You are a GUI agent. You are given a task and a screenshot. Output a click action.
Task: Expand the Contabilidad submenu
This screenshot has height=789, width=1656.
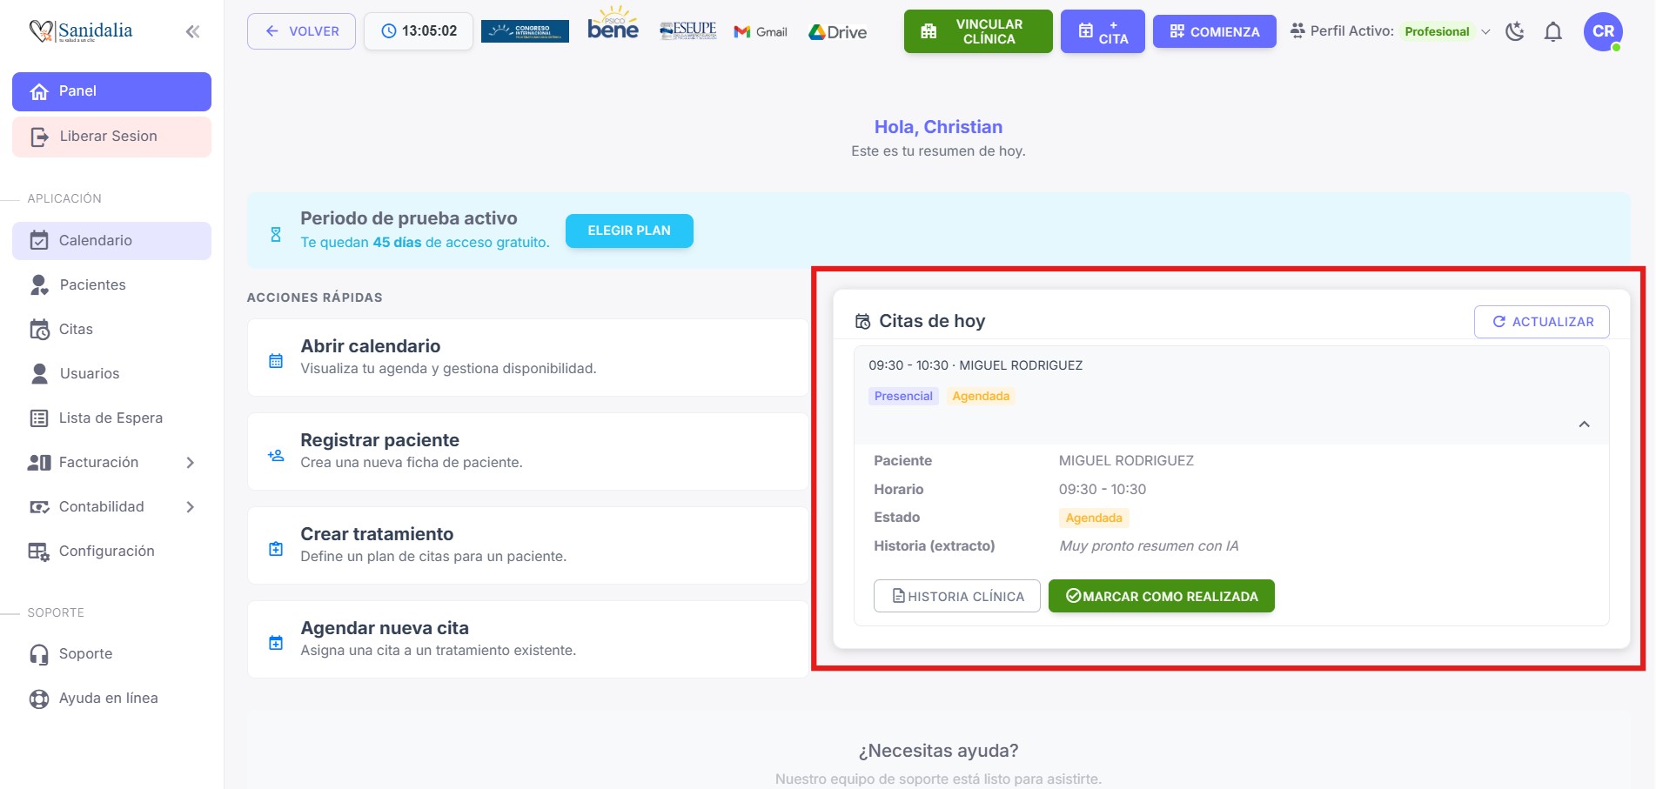tap(191, 507)
